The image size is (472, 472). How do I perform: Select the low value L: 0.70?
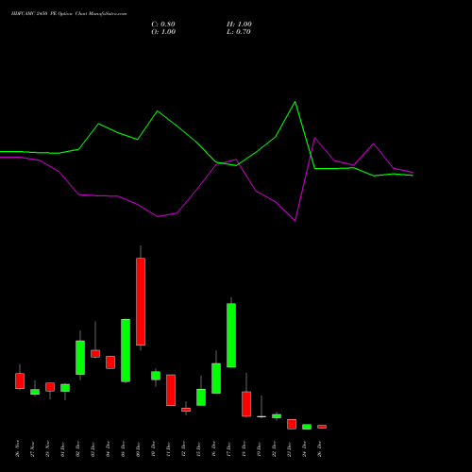coord(239,32)
